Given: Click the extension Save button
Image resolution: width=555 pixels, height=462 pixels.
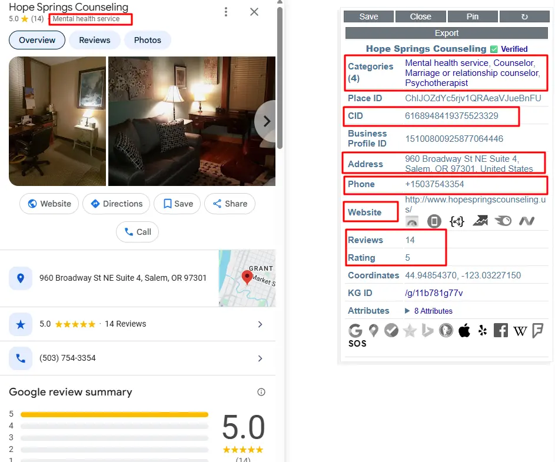Looking at the screenshot, I should tap(368, 16).
